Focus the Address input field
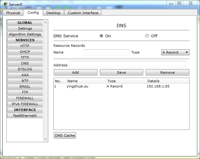 tap(128, 64)
